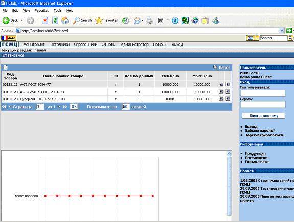Open the Search pane from toolbar
Viewport: 294px width, 222px height.
click(82, 20)
